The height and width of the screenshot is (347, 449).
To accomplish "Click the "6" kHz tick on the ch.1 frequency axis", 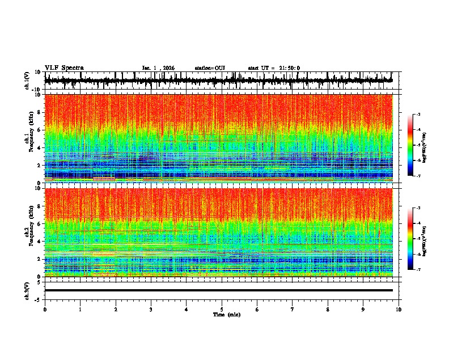I will (x=40, y=130).
